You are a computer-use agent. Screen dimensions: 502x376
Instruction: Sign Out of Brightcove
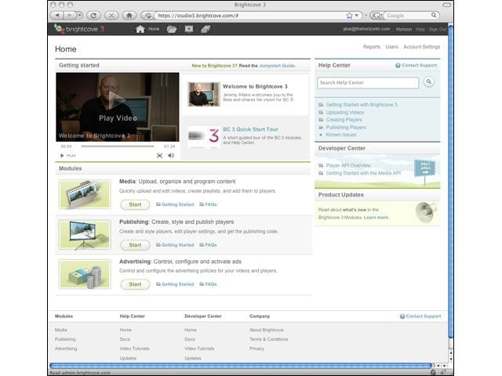tap(438, 29)
